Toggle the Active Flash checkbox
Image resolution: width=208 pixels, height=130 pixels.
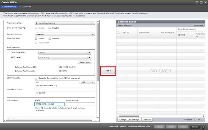(x=36, y=43)
